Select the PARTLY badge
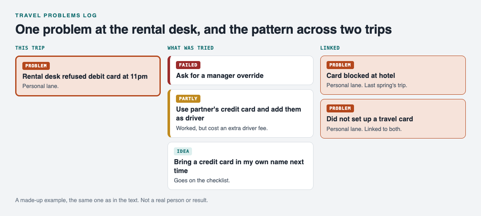This screenshot has width=481, height=216. pos(188,99)
